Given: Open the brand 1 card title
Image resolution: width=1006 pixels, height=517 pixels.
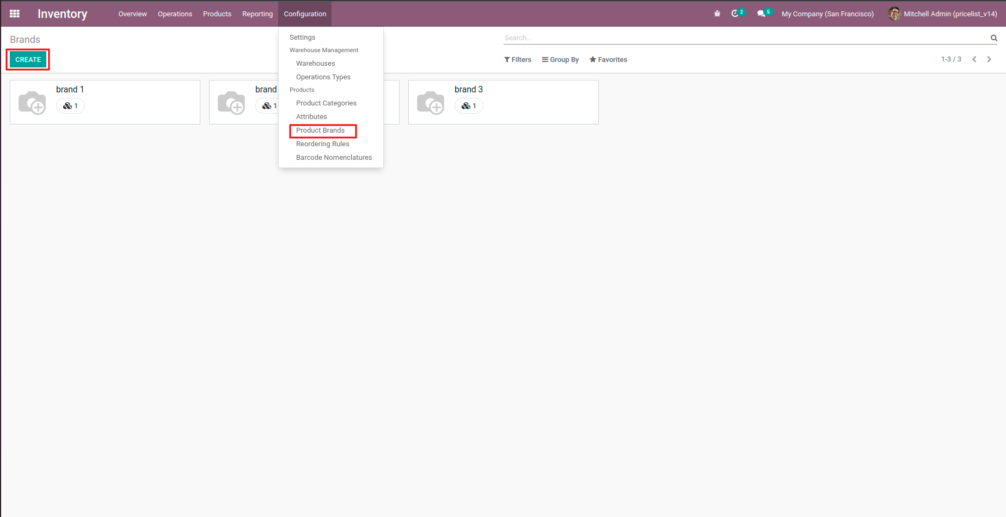Looking at the screenshot, I should pos(70,90).
